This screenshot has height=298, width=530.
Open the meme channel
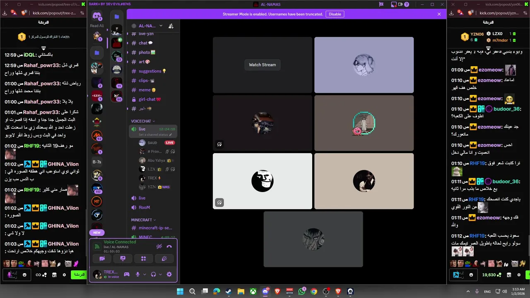pyautogui.click(x=153, y=90)
